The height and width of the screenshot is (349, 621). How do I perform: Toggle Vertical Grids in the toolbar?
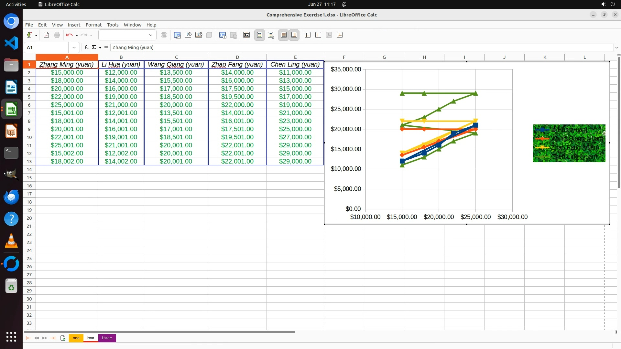point(294,35)
